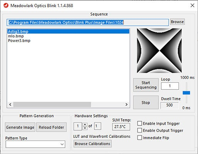This screenshot has height=154, width=198.
Task: Click the astigmatism pattern preview thumbnail
Action: coord(159,51)
